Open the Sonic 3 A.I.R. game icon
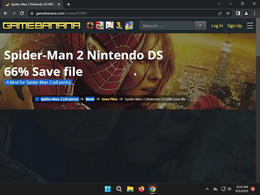Screen dimensions: 260x195 (x=119, y=26)
